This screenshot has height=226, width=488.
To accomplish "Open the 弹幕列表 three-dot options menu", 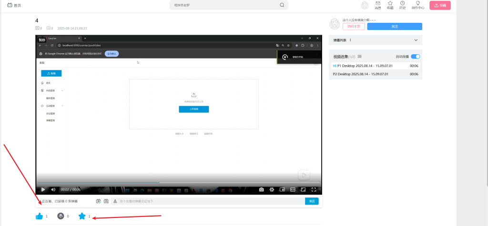I will tap(350, 40).
